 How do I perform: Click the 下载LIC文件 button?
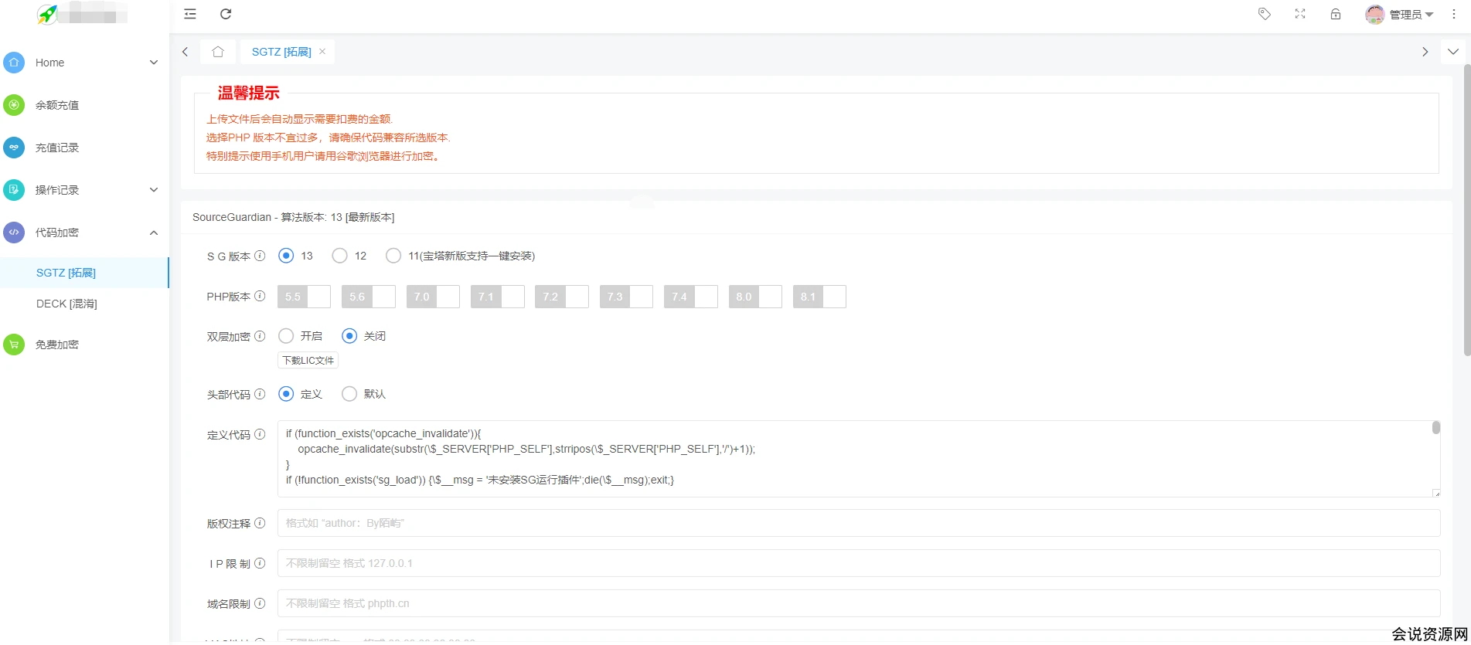[x=308, y=361]
